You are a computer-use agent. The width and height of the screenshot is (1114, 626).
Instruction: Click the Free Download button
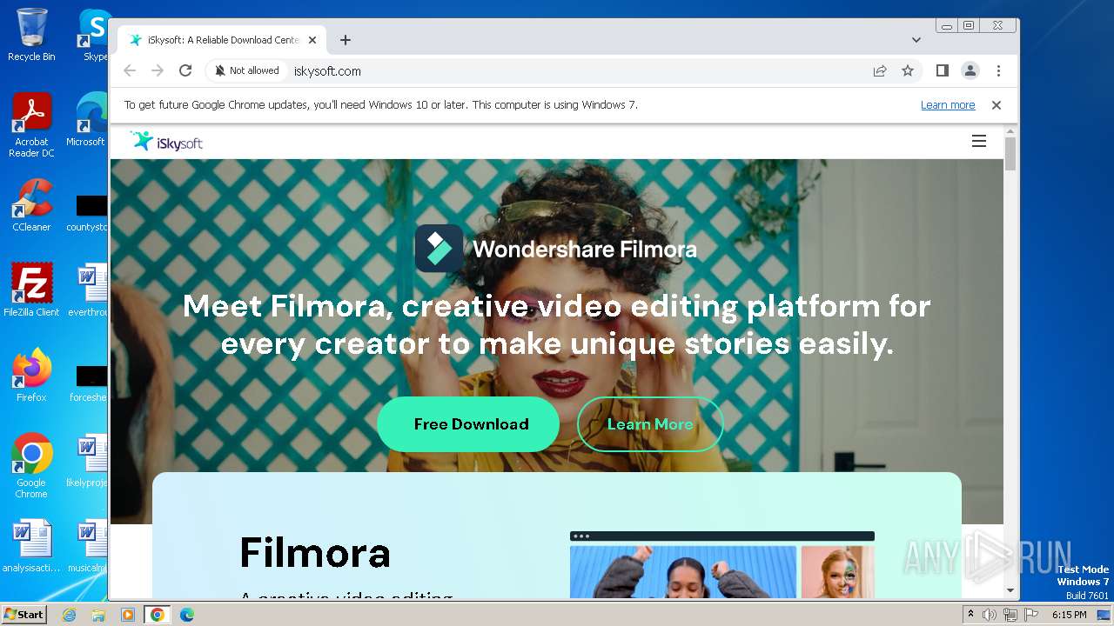(468, 424)
